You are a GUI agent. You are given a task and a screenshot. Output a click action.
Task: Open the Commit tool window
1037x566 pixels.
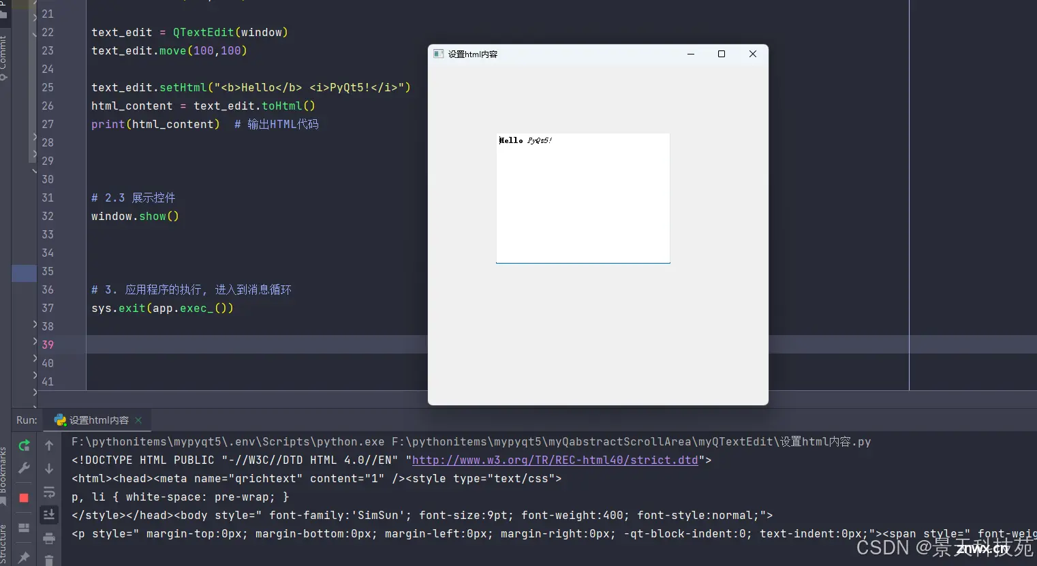(x=4, y=58)
